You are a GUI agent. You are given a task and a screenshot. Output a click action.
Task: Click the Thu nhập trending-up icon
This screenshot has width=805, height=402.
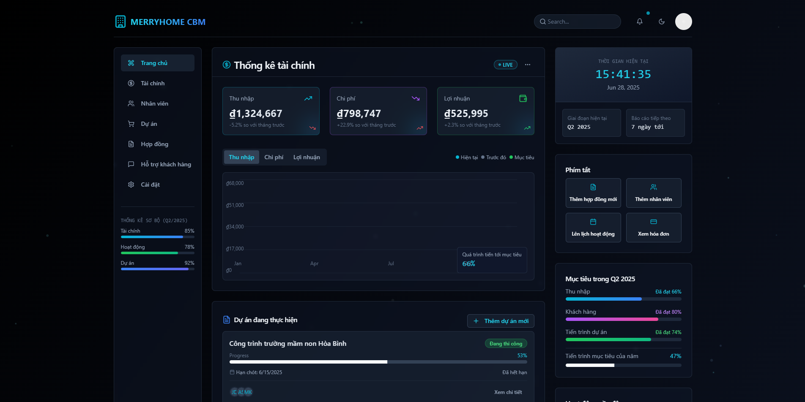point(308,98)
